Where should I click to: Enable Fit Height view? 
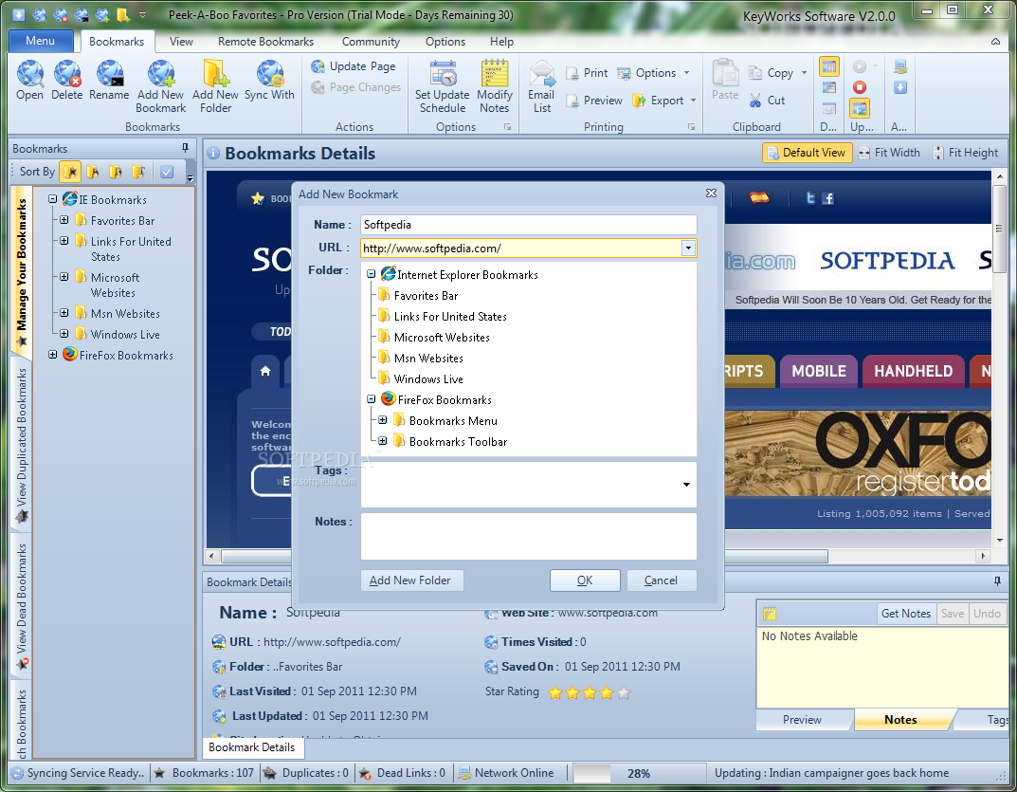(x=966, y=153)
